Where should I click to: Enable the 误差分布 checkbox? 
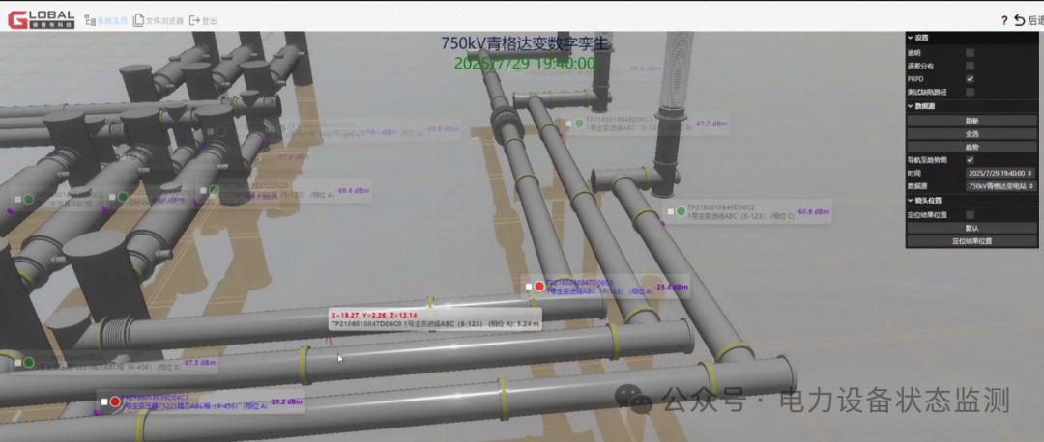click(971, 66)
